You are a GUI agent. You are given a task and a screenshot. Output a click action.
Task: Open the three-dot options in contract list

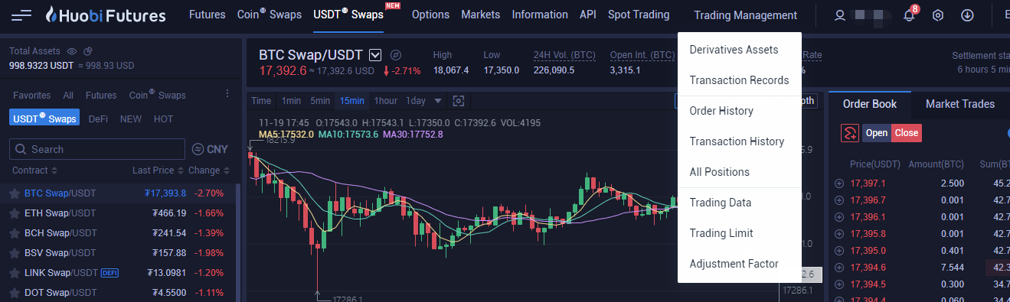(x=227, y=94)
